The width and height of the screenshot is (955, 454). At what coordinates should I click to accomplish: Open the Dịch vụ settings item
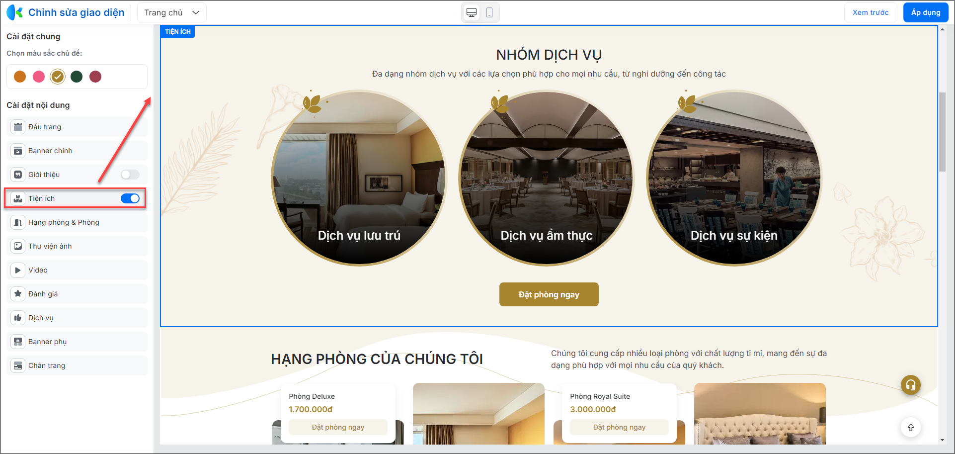coord(77,318)
